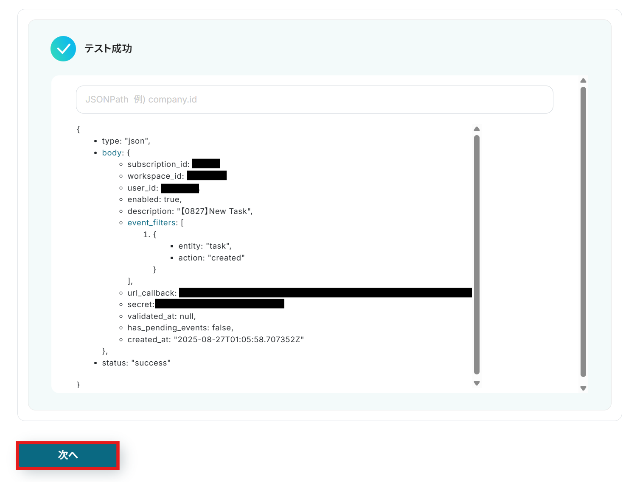Viewport: 637px width, 482px height.
Task: Select the status: "success" line
Action: pyautogui.click(x=136, y=363)
